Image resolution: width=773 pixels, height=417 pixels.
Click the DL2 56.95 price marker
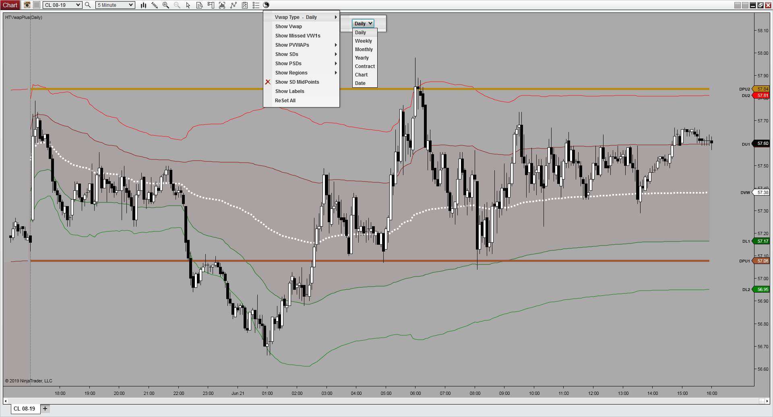(x=761, y=289)
